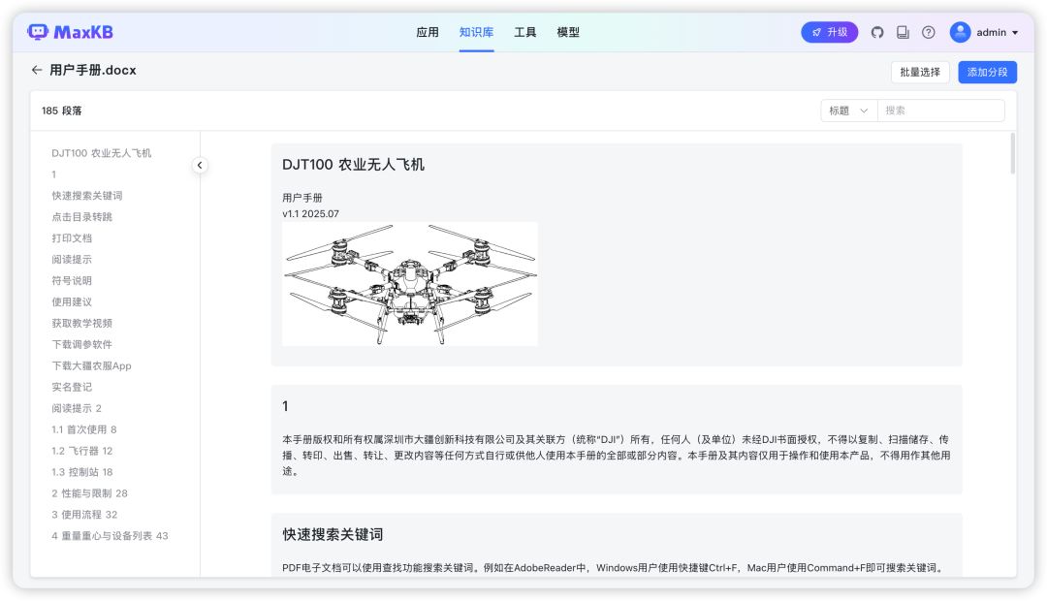Focus the 搜索 input field
1047x601 pixels.
click(x=940, y=111)
